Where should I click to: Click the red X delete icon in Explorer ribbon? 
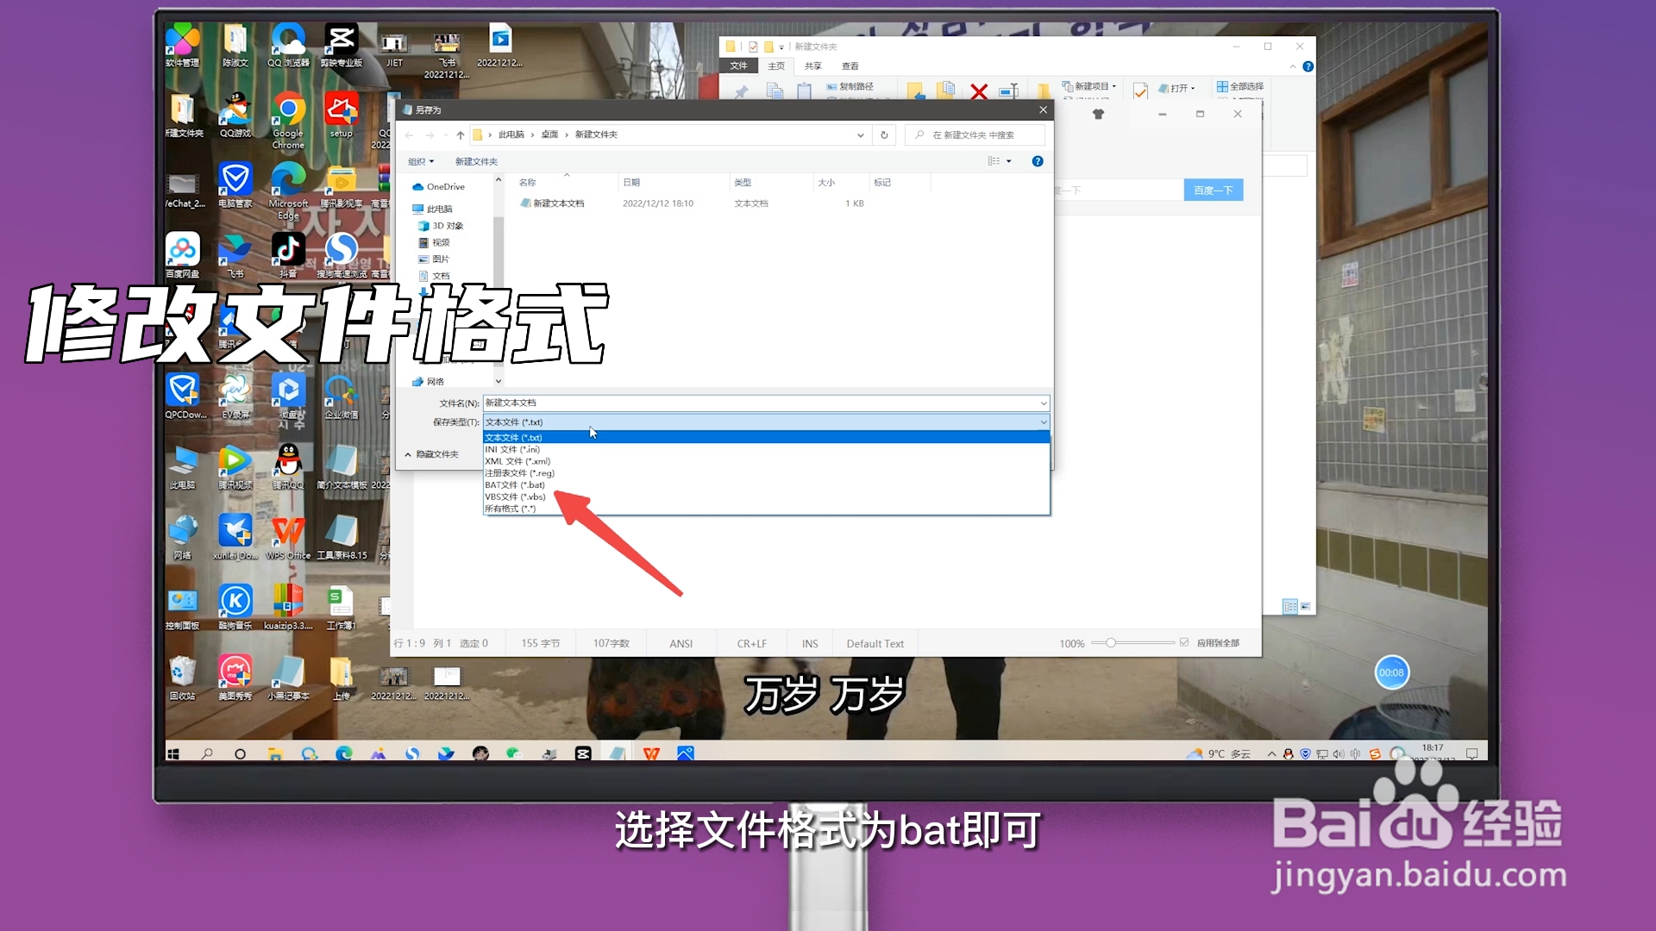pos(979,91)
